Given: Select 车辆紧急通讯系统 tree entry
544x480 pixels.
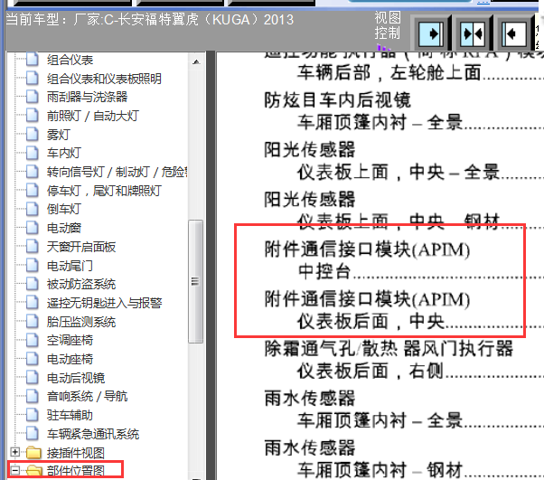Looking at the screenshot, I should 93,434.
